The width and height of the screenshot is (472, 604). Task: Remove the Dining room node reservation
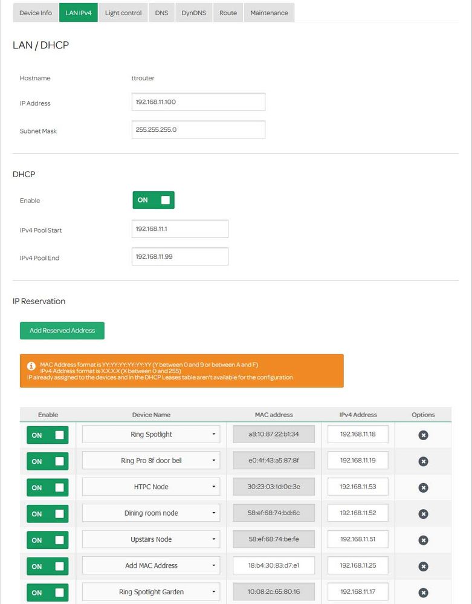423,514
